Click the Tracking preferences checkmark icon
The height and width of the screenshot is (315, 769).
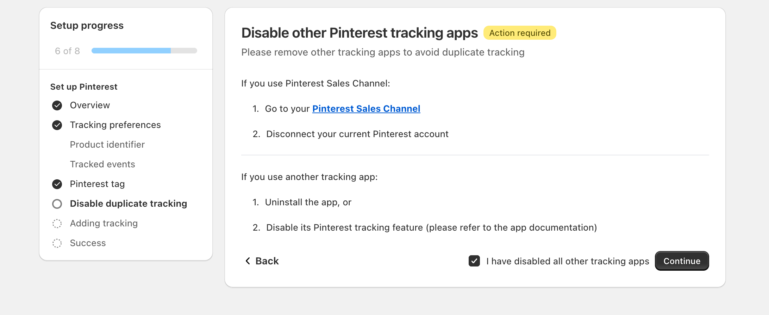pos(57,125)
